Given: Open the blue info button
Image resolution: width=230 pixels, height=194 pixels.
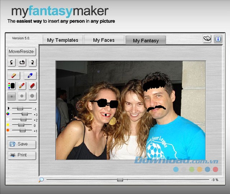Looking at the screenshot, I should [x=218, y=39].
